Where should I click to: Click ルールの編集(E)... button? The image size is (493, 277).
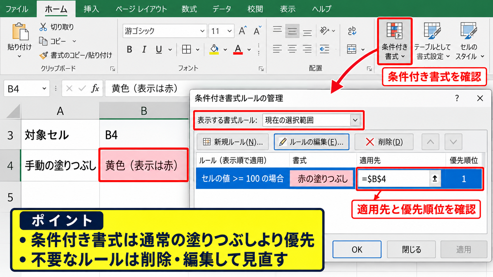(x=311, y=142)
